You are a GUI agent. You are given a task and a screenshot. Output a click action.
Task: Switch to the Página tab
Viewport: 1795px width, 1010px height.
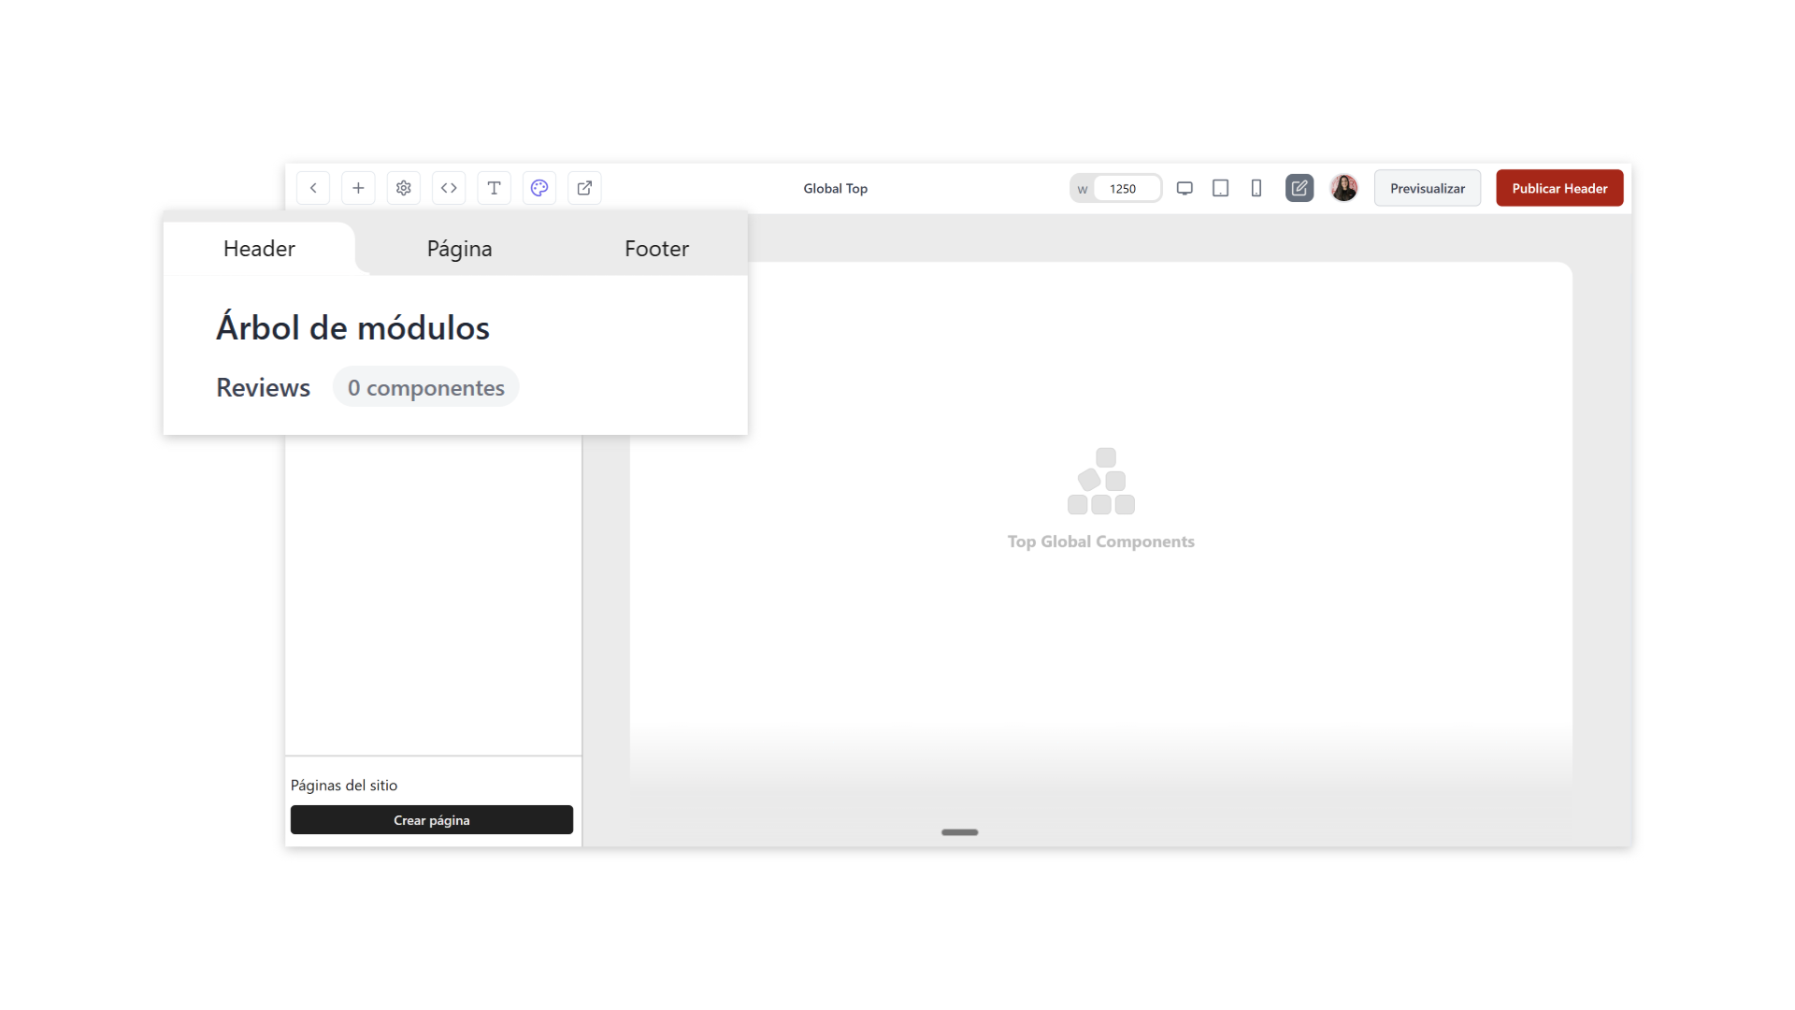coord(459,249)
